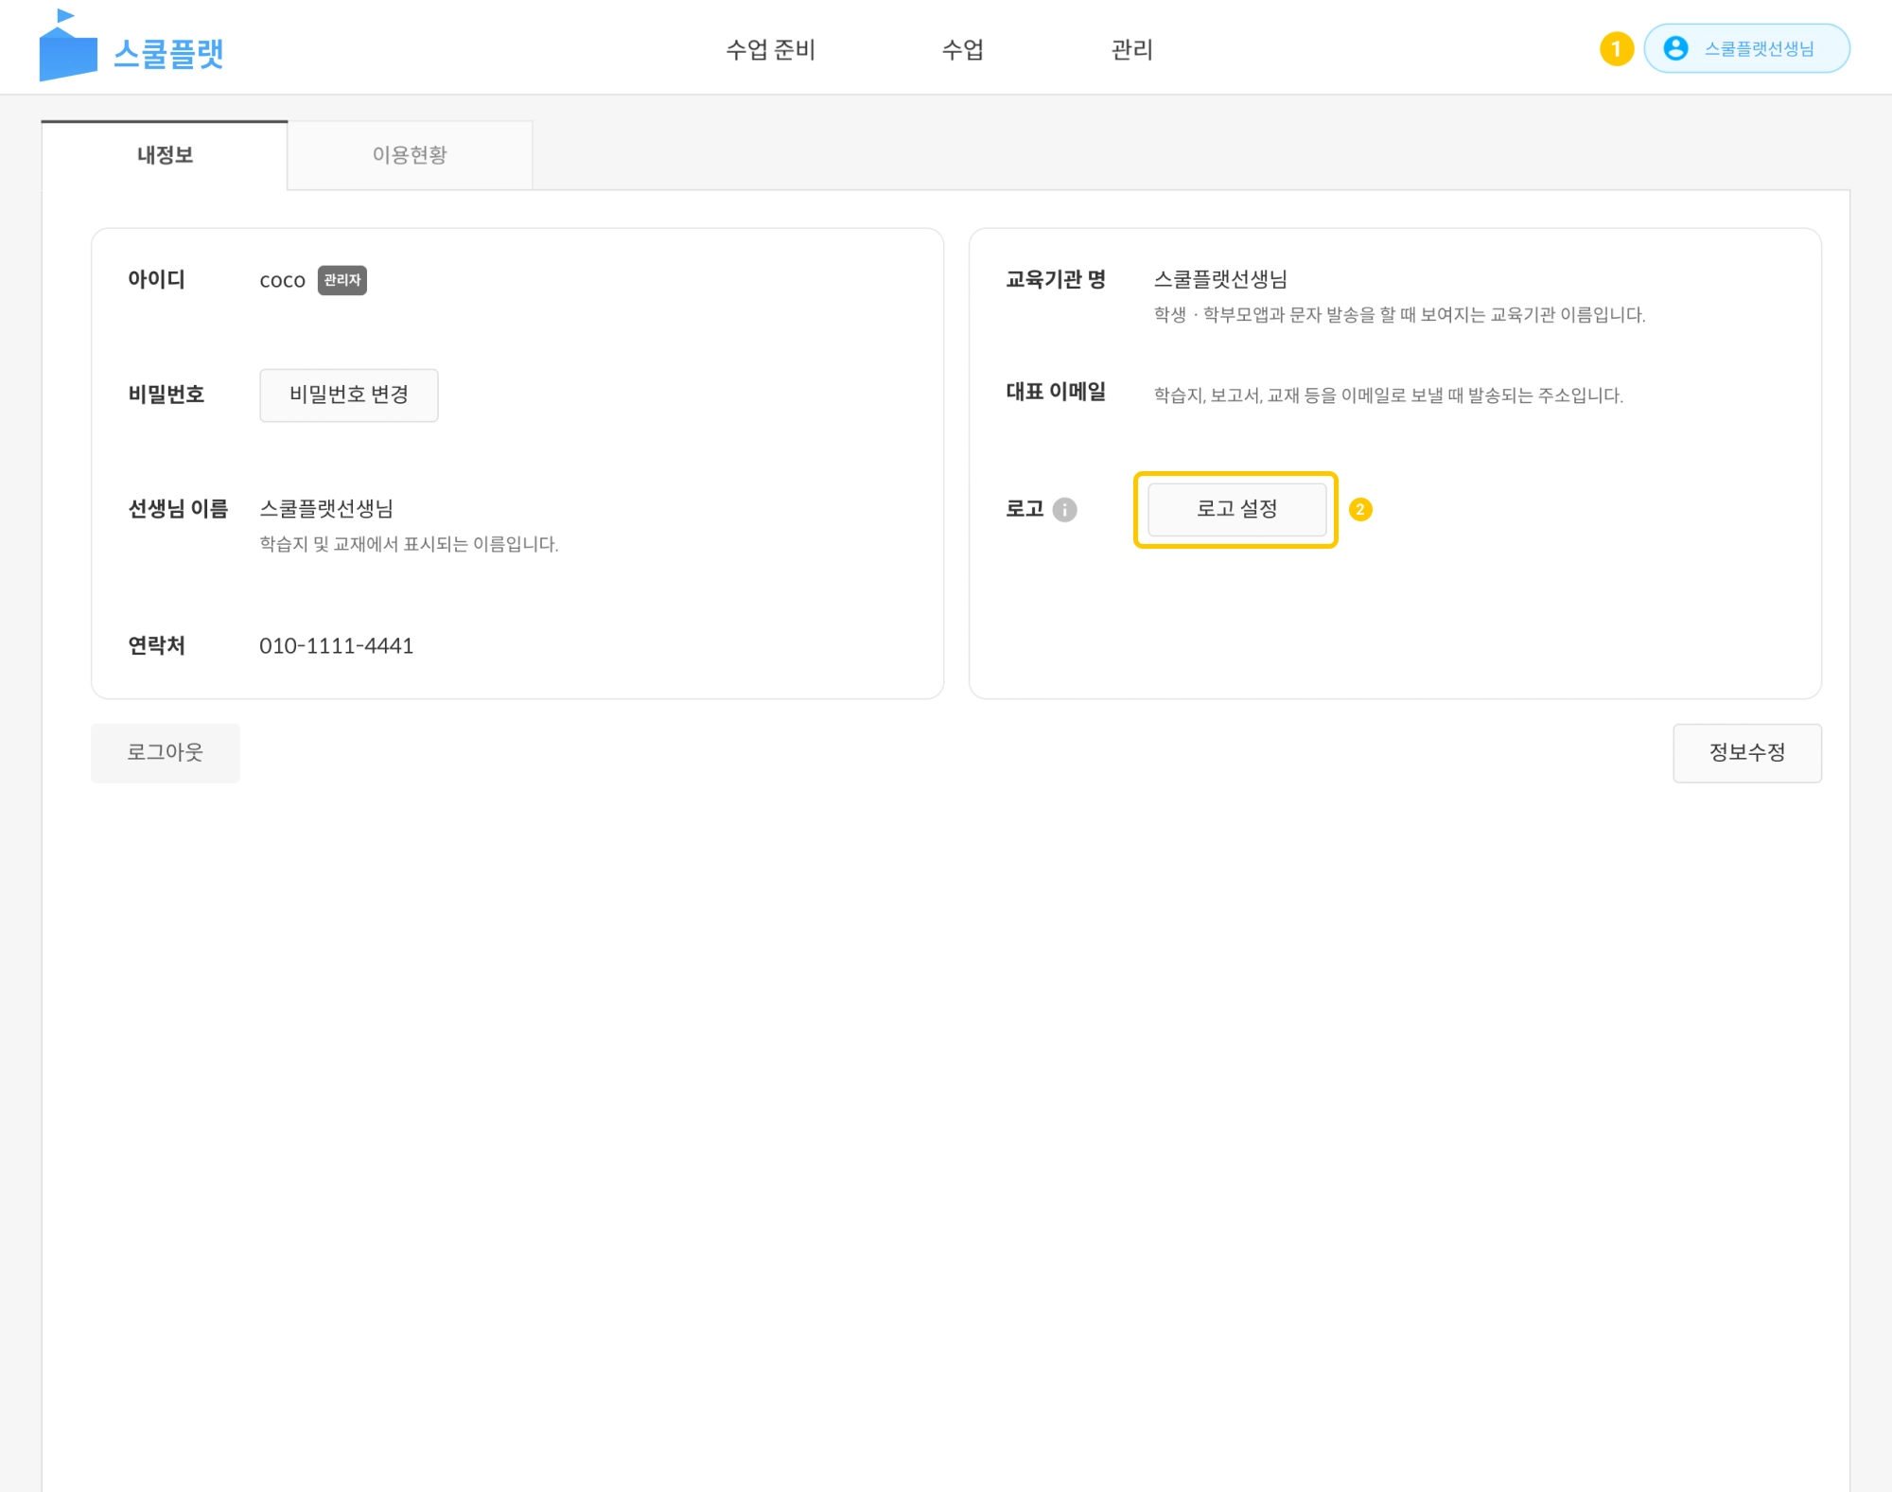Click the 정보수정 button
Viewport: 1892px width, 1492px height.
[1746, 752]
